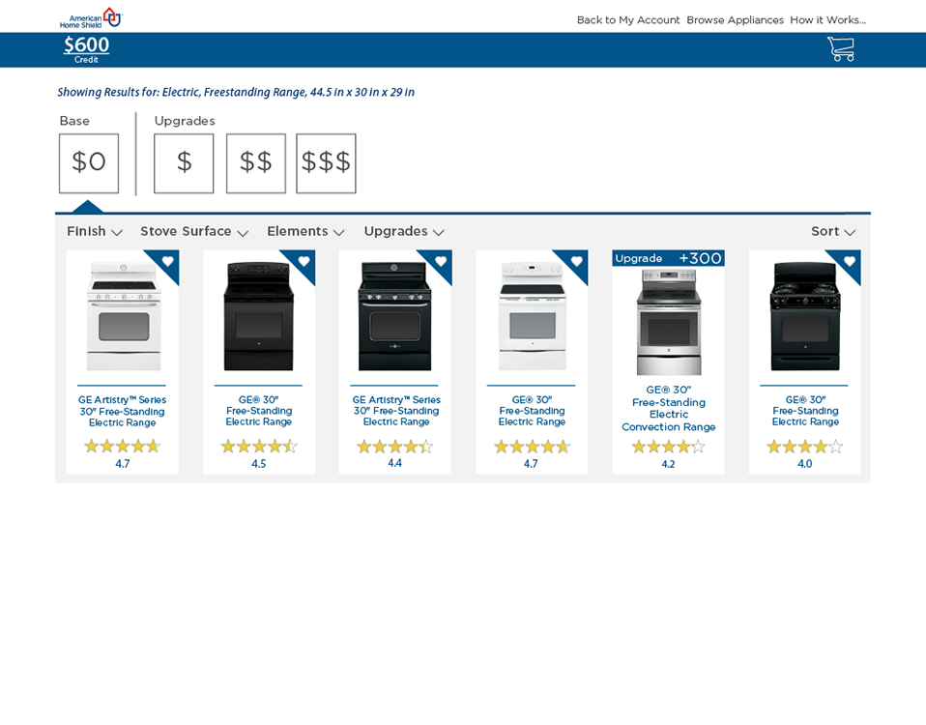
Task: Open black GE Artistry Series range title rated 4.4
Action: (396, 410)
